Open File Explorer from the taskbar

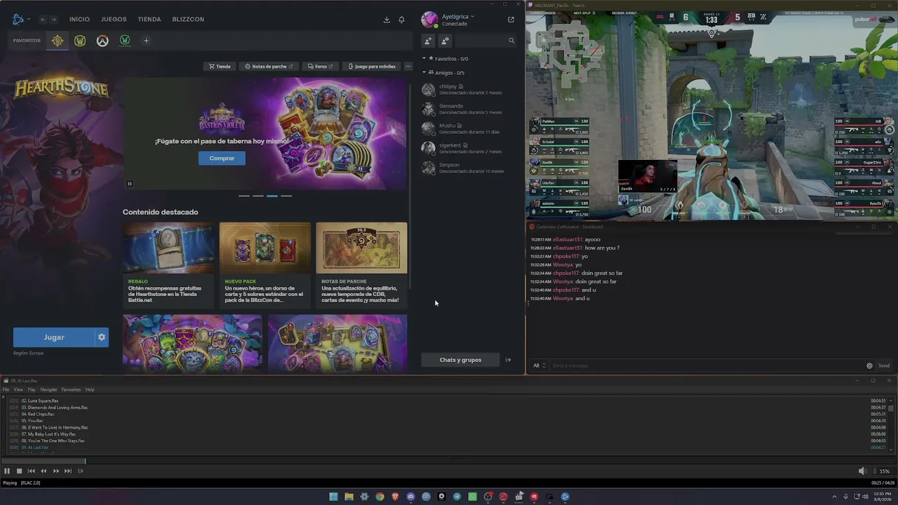[349, 497]
